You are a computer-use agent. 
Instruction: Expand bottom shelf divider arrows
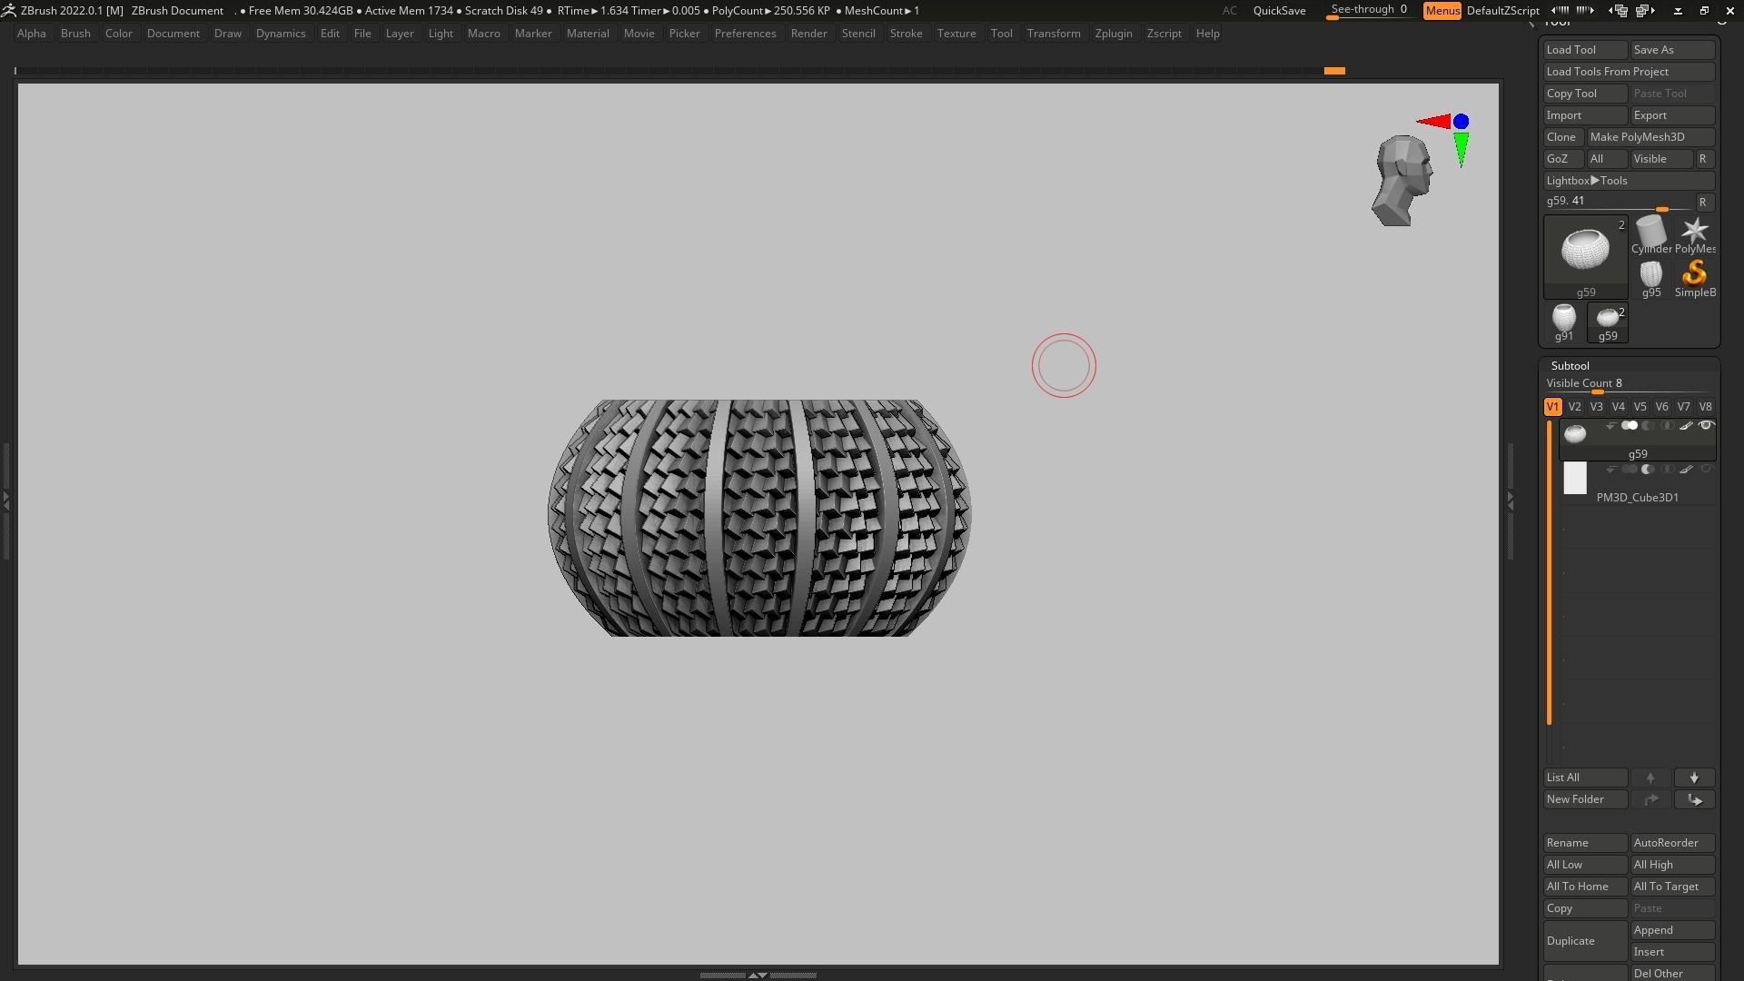coord(758,975)
